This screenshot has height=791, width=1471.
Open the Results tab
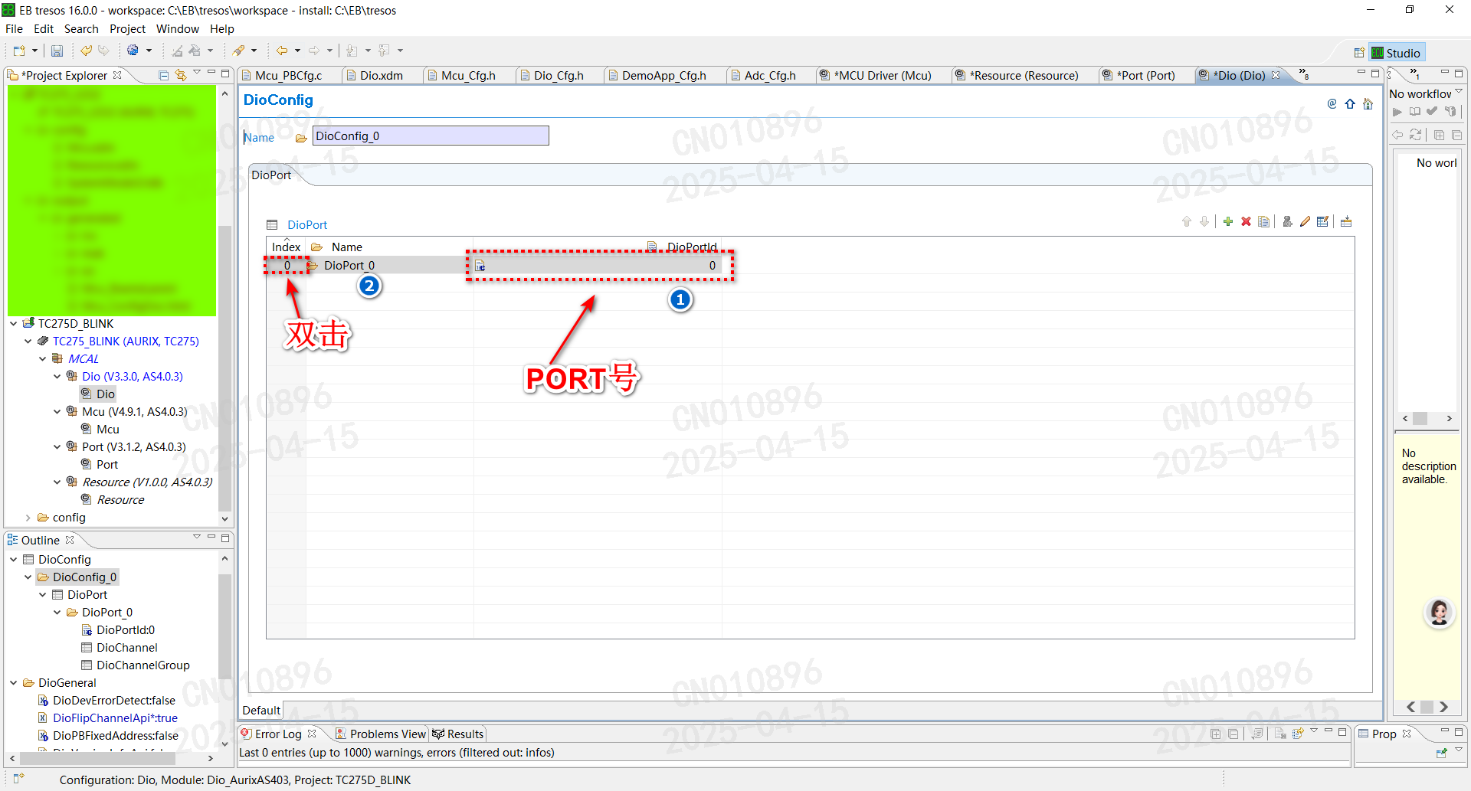click(458, 734)
